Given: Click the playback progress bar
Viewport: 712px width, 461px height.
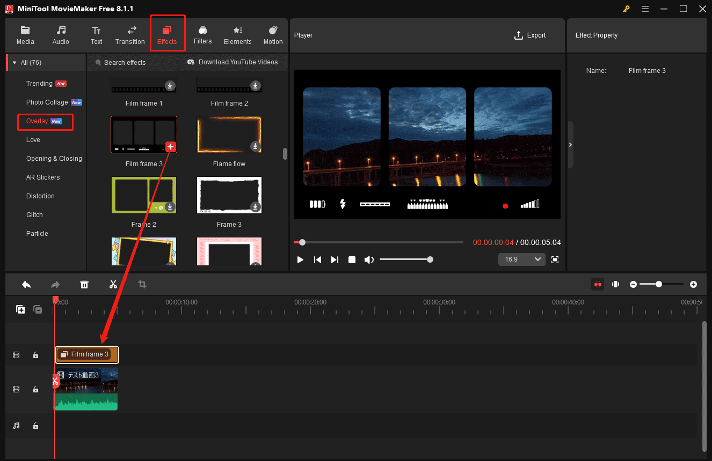Looking at the screenshot, I should point(379,242).
